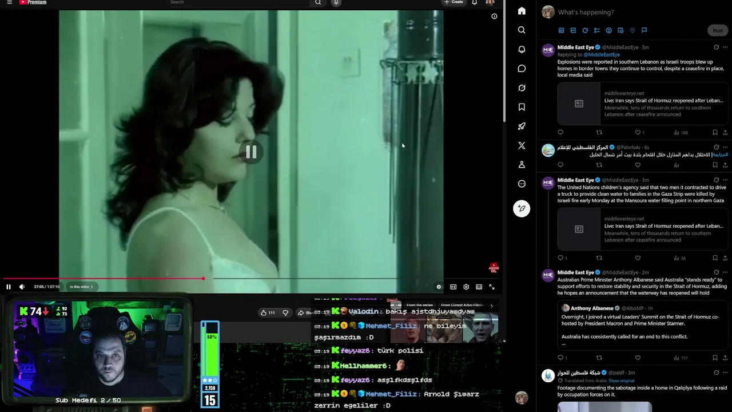
Task: Click the round compose post button in X sidebar
Action: 522,208
